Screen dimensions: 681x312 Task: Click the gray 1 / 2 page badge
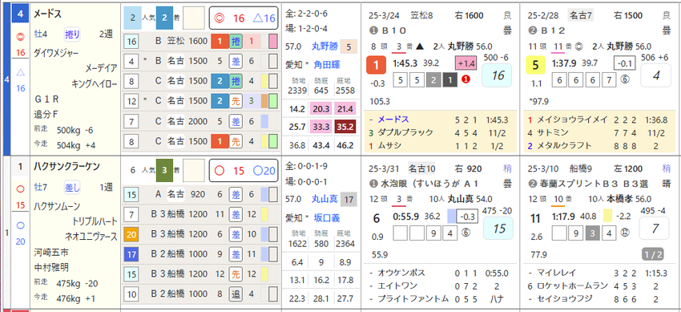654,255
